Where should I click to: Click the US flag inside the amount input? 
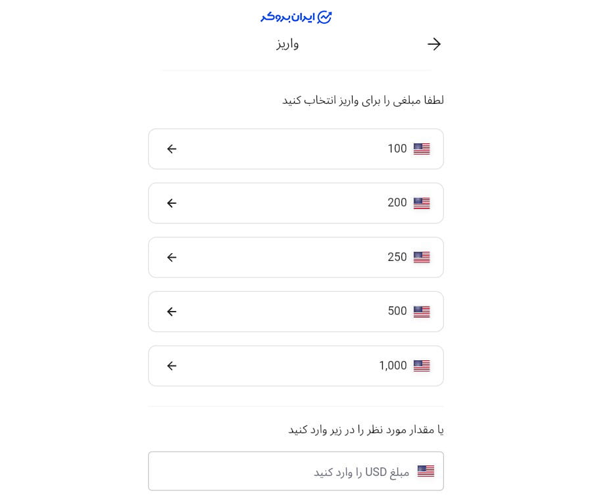(x=426, y=471)
